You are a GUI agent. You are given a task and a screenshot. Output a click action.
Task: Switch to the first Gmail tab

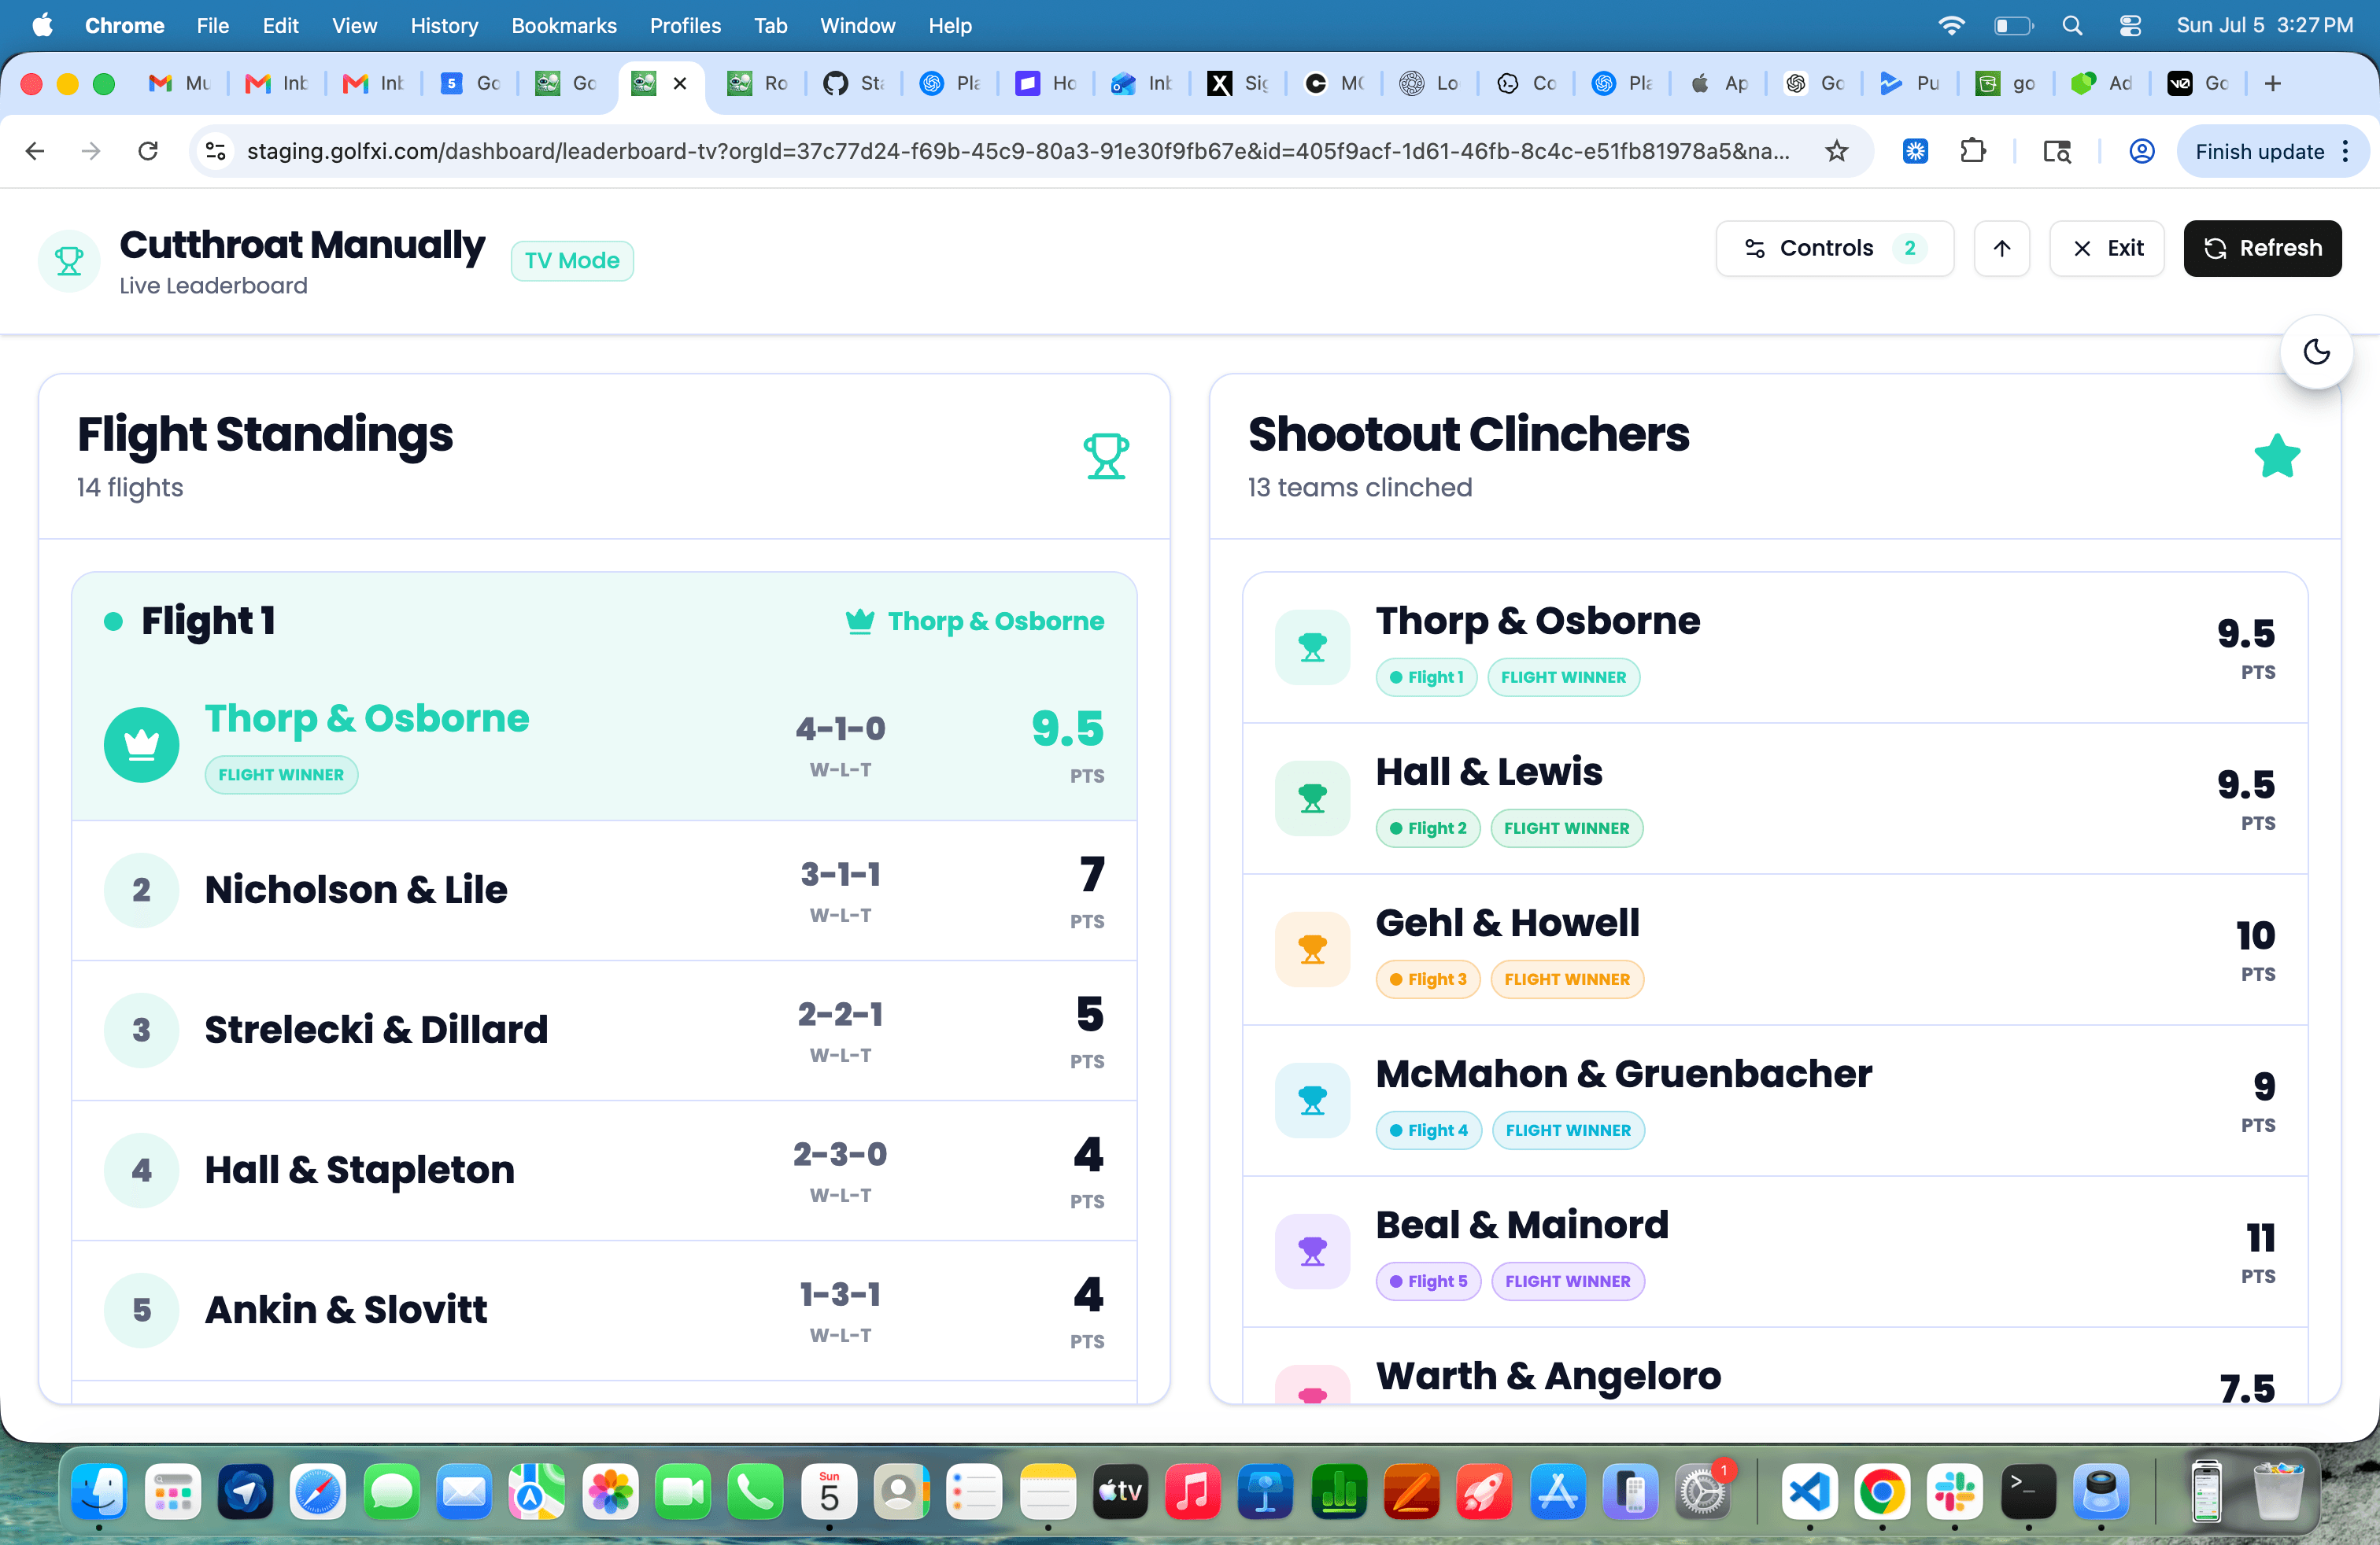[x=179, y=83]
